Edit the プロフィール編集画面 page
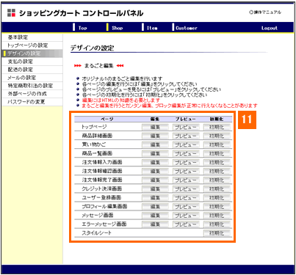Screen dimensions: 296x275 (155, 207)
